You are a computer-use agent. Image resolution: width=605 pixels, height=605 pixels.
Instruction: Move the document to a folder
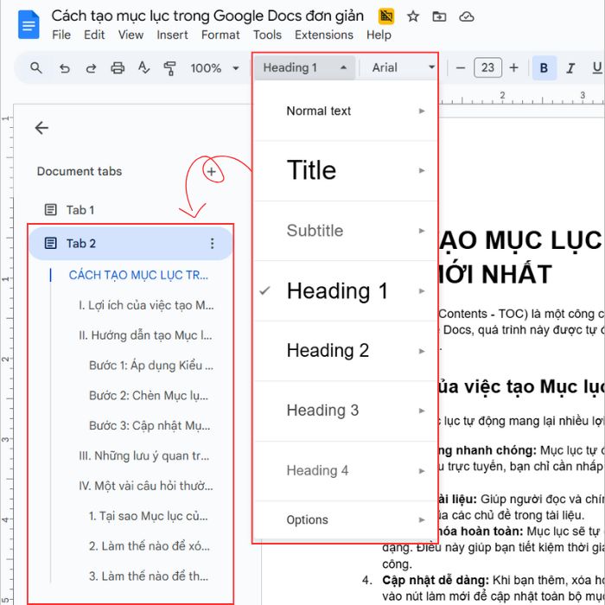pos(439,16)
